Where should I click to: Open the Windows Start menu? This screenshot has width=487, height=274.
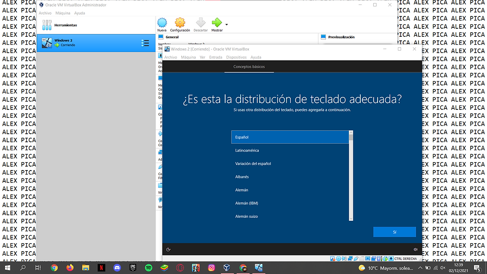coord(7,268)
